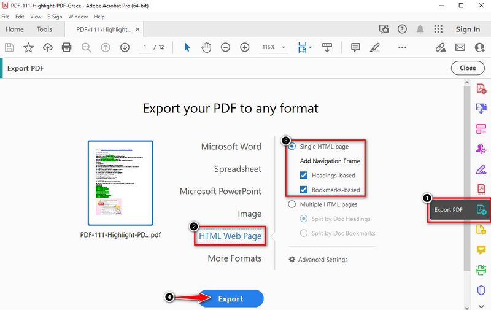Open the Create PDF sidebar tool
Screen dimensions: 491x310
(481, 88)
